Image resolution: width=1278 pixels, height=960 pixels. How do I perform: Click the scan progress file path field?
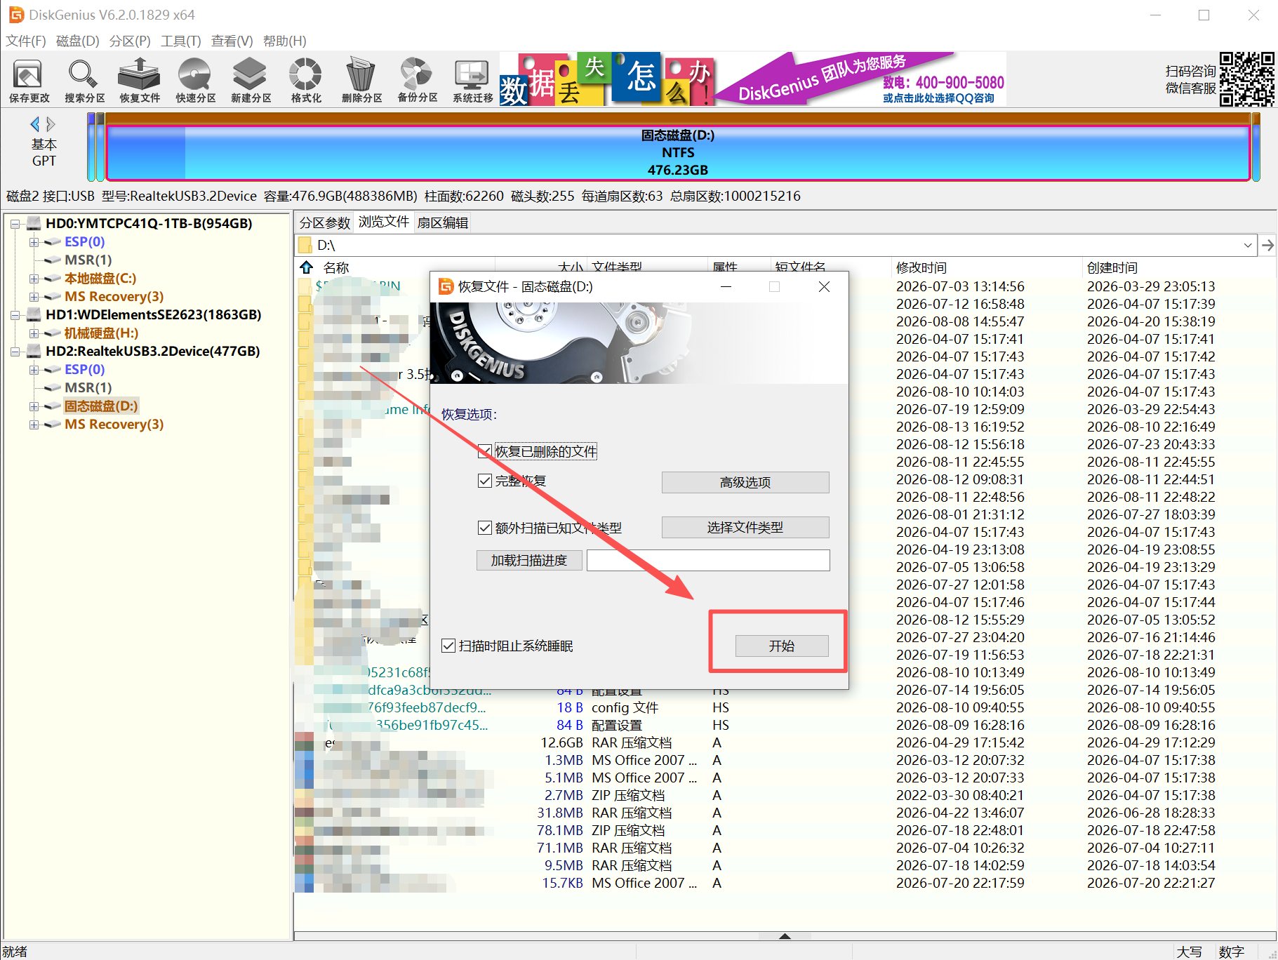[x=708, y=560]
